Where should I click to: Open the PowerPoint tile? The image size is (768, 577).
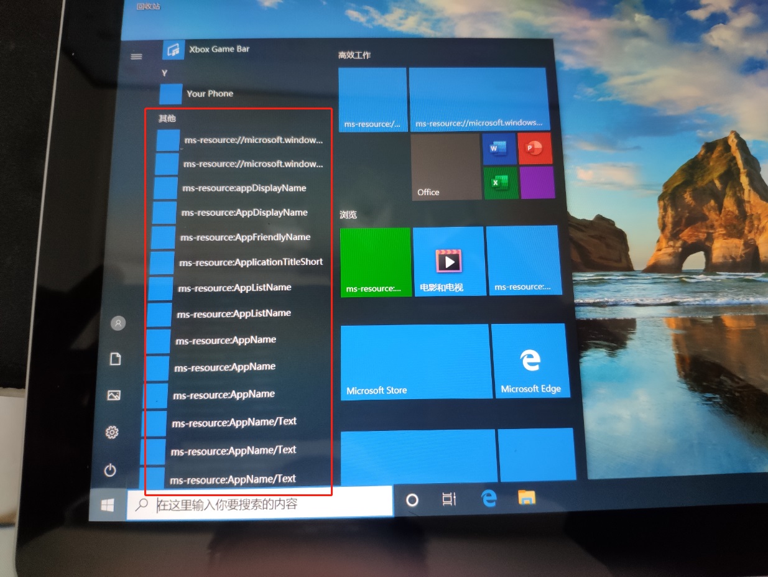535,148
